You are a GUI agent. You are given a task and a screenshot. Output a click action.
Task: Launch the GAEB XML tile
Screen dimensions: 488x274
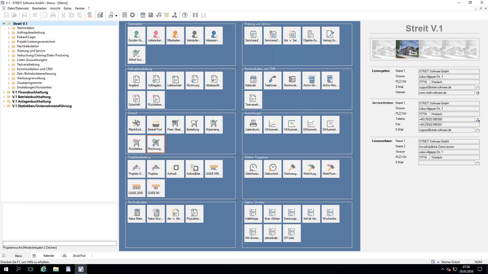[214, 169]
